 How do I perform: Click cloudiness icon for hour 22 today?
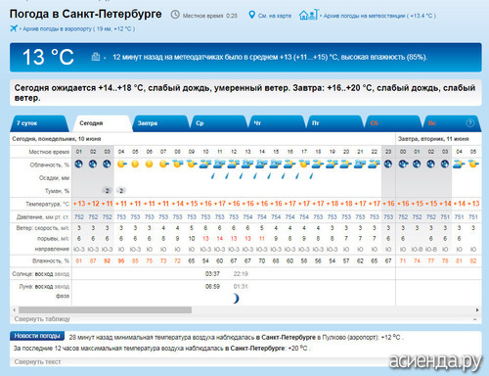coord(374,164)
